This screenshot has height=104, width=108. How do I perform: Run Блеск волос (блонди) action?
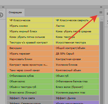click(30, 92)
